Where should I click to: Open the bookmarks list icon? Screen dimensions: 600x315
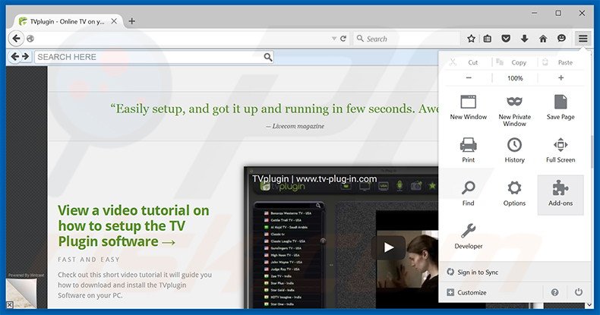click(487, 39)
